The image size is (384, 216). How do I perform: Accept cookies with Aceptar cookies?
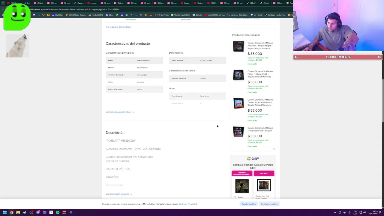tap(249, 204)
